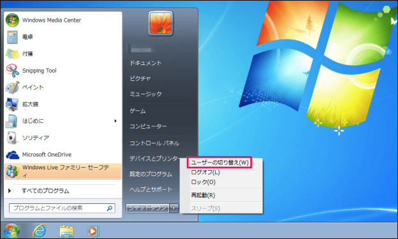The width and height of the screenshot is (398, 239).
Task: Open Internet Explorer from the taskbar
Action: click(x=39, y=231)
